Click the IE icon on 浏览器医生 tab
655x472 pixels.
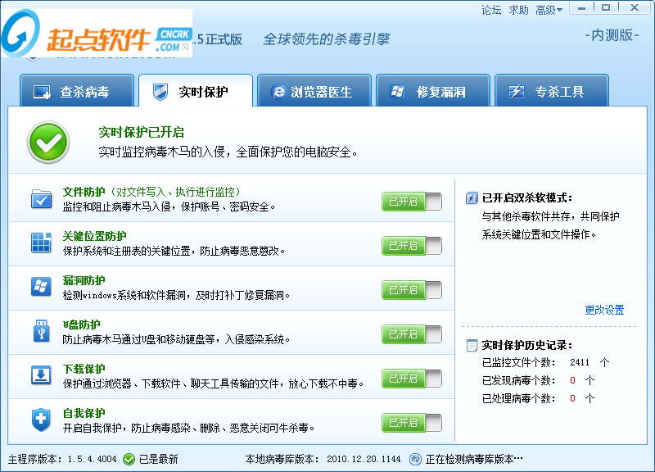point(278,92)
